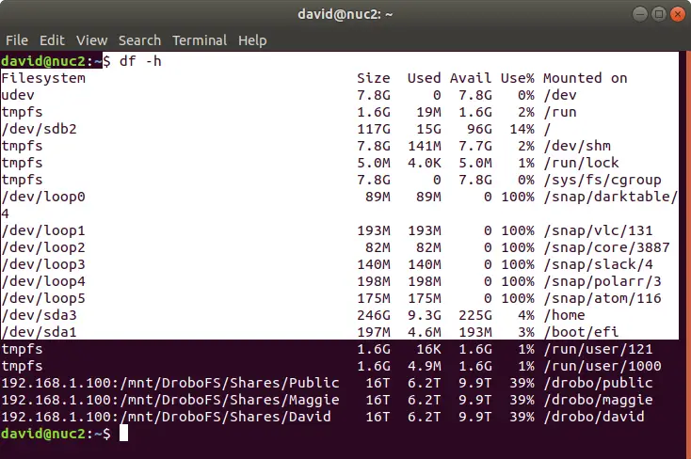Click the 'df -h' command text
Viewport: 691px width, 459px height.
tap(140, 61)
